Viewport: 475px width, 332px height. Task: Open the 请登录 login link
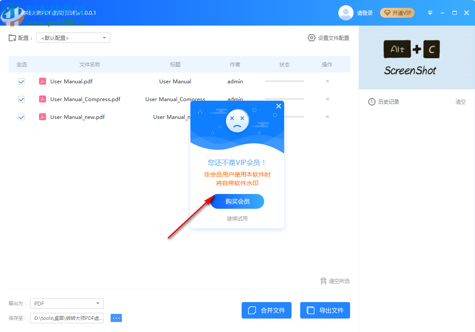(365, 13)
